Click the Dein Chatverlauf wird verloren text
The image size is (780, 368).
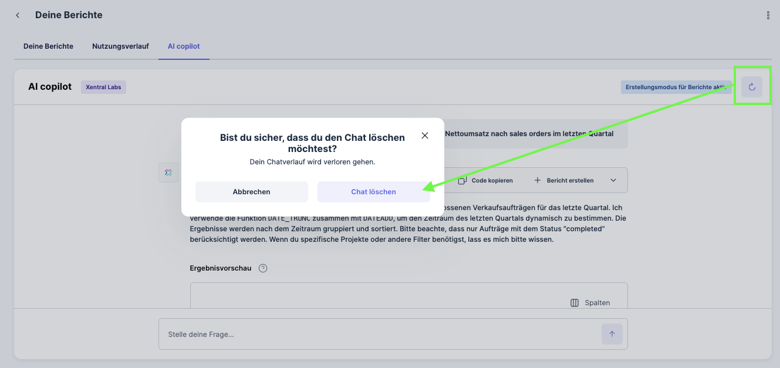(312, 161)
